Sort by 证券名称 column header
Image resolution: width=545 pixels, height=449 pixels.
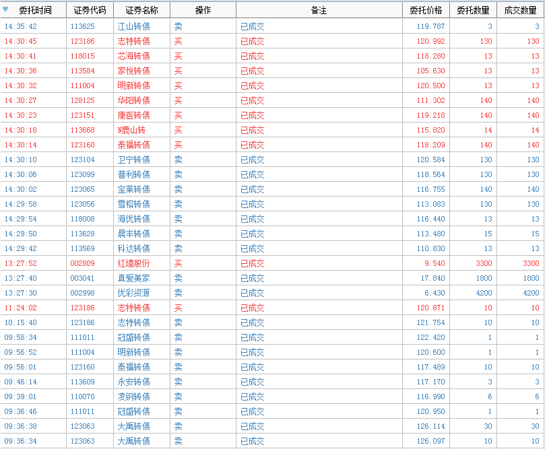(x=142, y=10)
